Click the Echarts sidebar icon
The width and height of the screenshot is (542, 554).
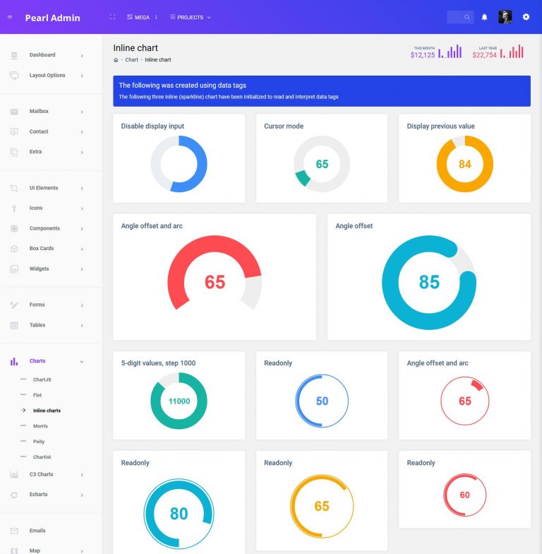[14, 495]
